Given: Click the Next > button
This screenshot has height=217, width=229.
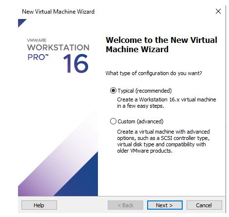Looking at the screenshot, I should coord(165,205).
